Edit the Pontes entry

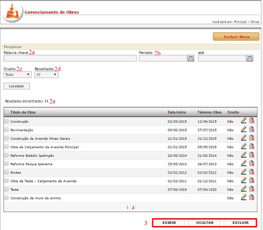click(x=244, y=172)
